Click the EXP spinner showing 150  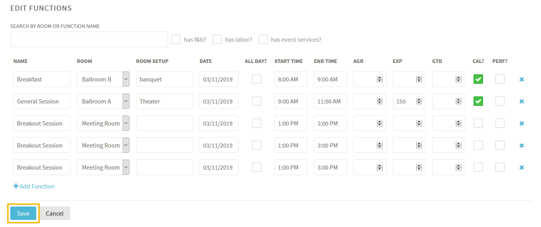click(x=419, y=102)
